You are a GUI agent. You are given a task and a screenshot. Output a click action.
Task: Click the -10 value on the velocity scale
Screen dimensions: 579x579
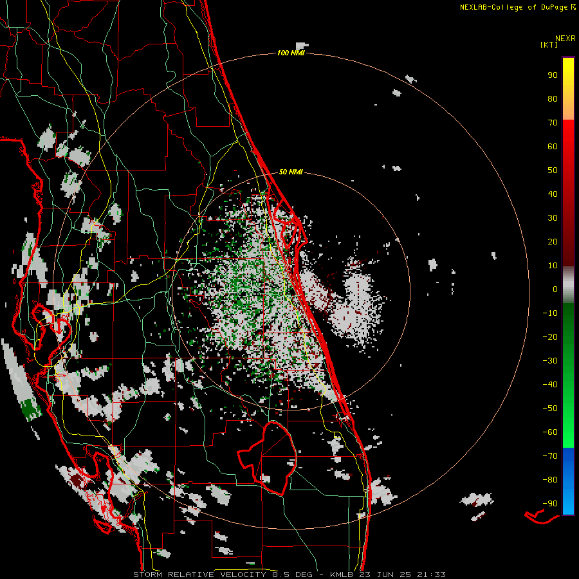[x=550, y=313]
